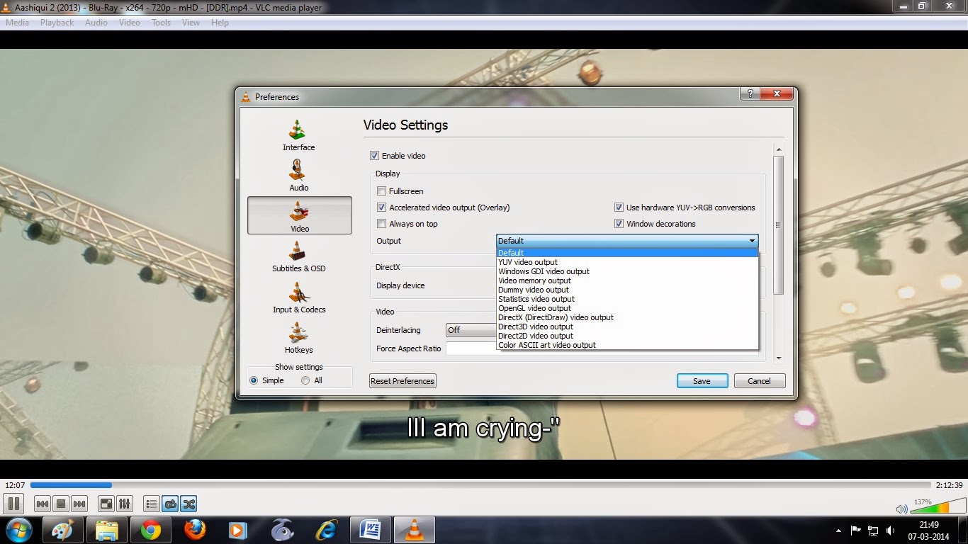Viewport: 968px width, 544px height.
Task: Enable the Always on top checkbox
Action: [x=381, y=224]
